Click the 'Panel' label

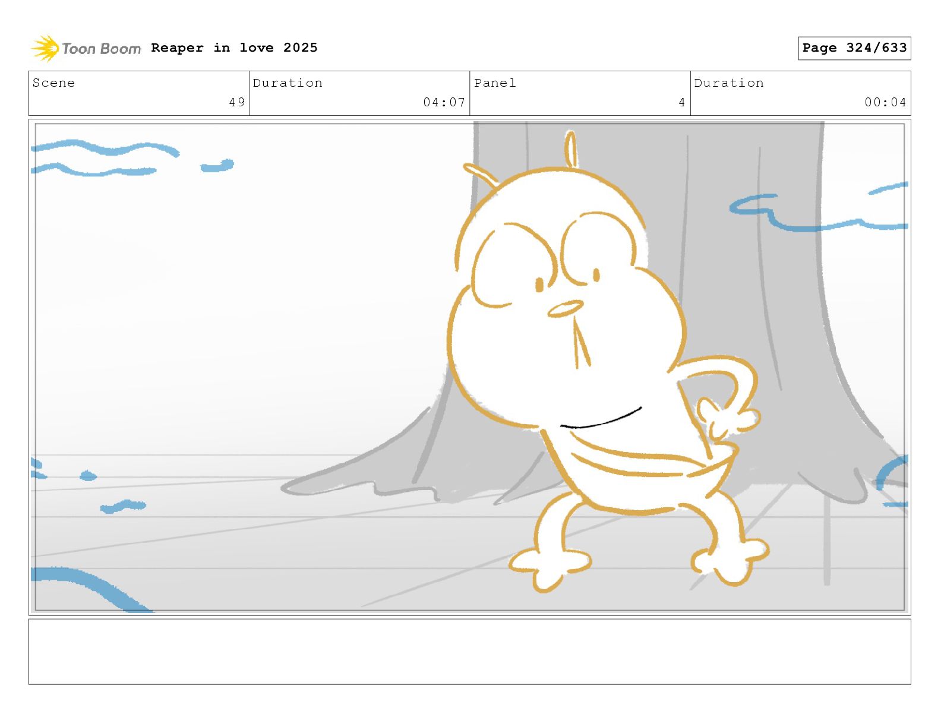(495, 83)
